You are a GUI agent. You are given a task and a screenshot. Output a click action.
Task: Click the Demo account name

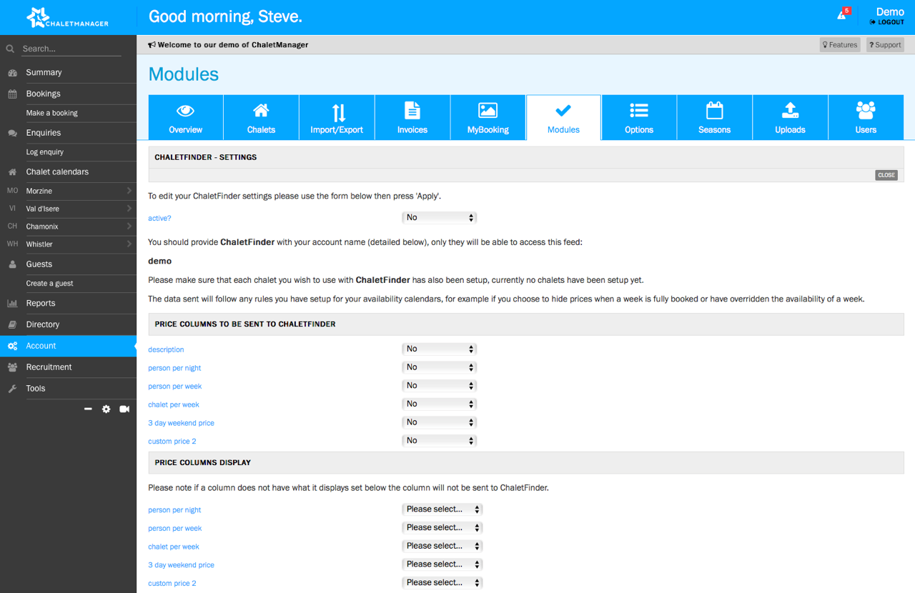coord(890,11)
